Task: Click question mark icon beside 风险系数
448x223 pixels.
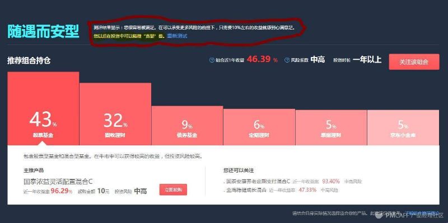Action: [x=287, y=60]
